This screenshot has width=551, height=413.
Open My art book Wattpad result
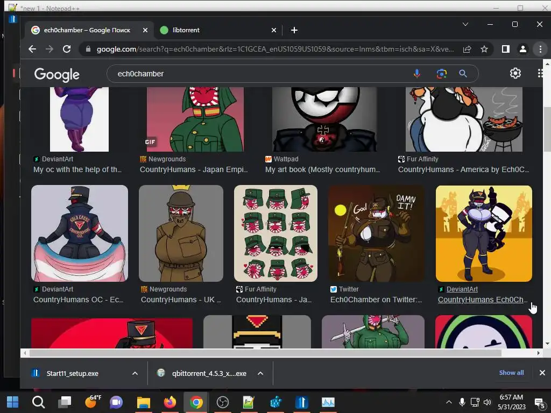pyautogui.click(x=323, y=169)
